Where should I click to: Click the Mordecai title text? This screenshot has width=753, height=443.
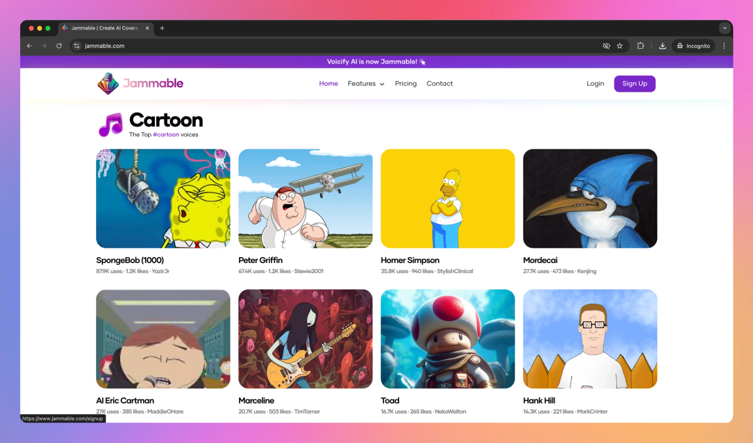point(540,260)
